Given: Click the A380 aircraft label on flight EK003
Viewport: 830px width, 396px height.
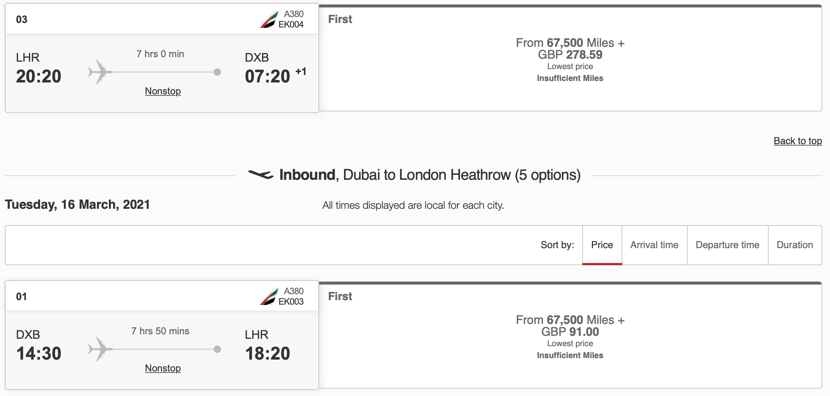Looking at the screenshot, I should click(x=294, y=290).
